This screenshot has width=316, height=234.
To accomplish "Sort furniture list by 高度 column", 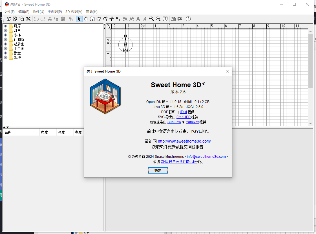I will pyautogui.click(x=79, y=132).
